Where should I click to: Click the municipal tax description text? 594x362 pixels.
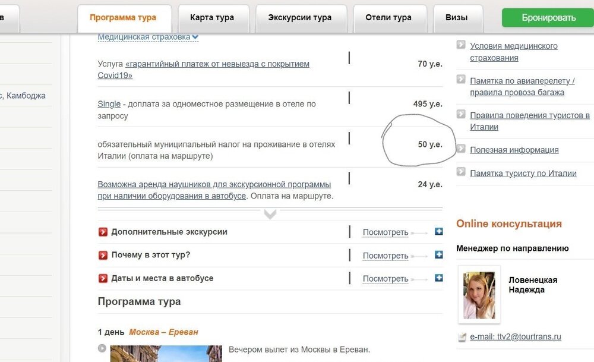point(216,150)
